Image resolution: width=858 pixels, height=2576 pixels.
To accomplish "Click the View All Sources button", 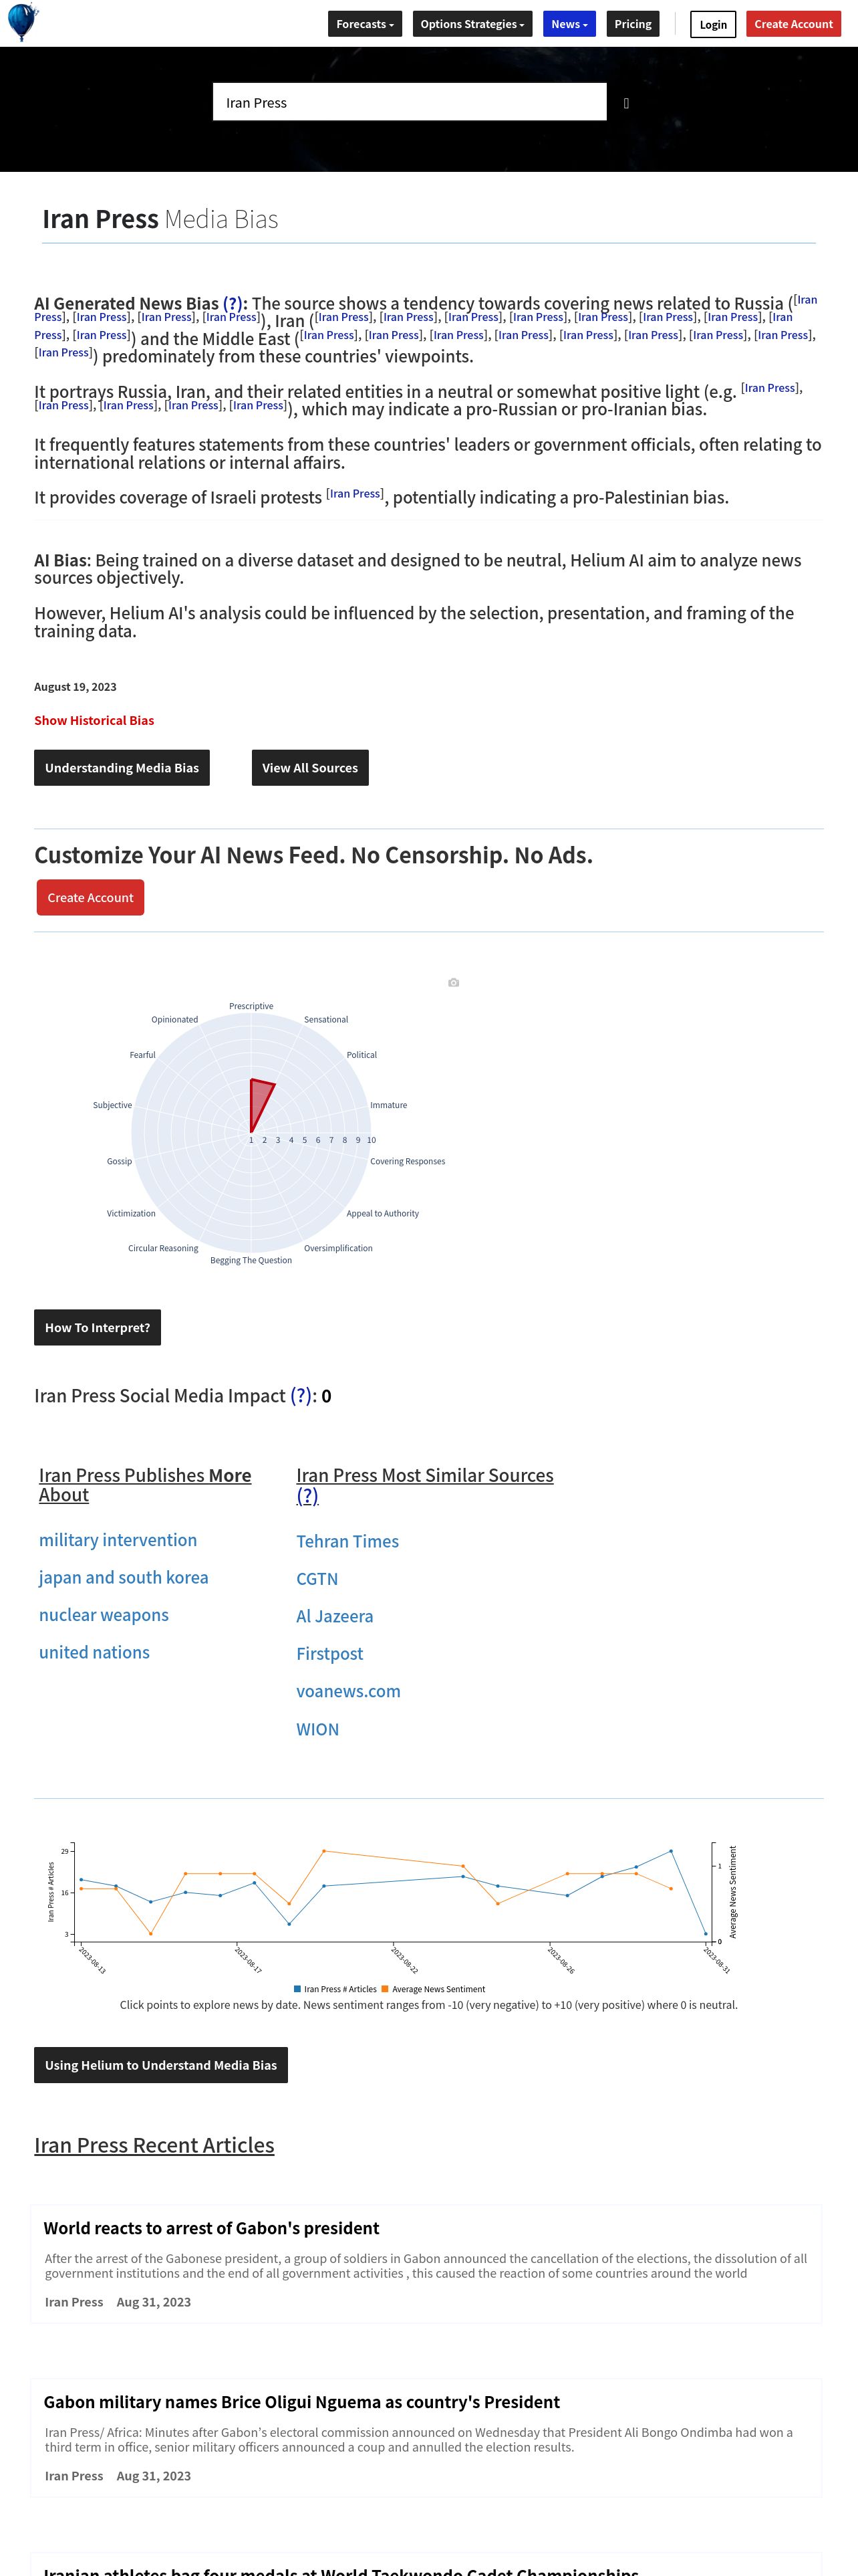I will click(x=309, y=768).
